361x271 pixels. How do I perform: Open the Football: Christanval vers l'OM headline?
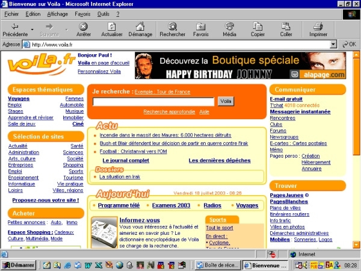point(134,151)
